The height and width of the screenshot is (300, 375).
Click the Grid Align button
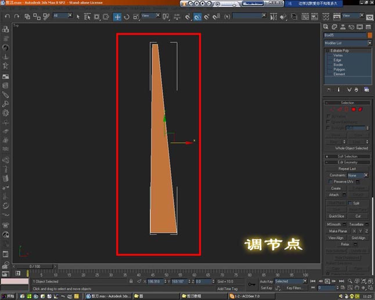pos(358,238)
